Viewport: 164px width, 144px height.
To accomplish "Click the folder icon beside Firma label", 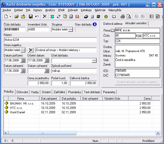I will (x=113, y=30).
